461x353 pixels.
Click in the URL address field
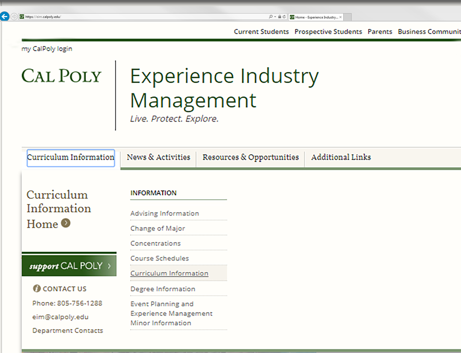pos(138,17)
